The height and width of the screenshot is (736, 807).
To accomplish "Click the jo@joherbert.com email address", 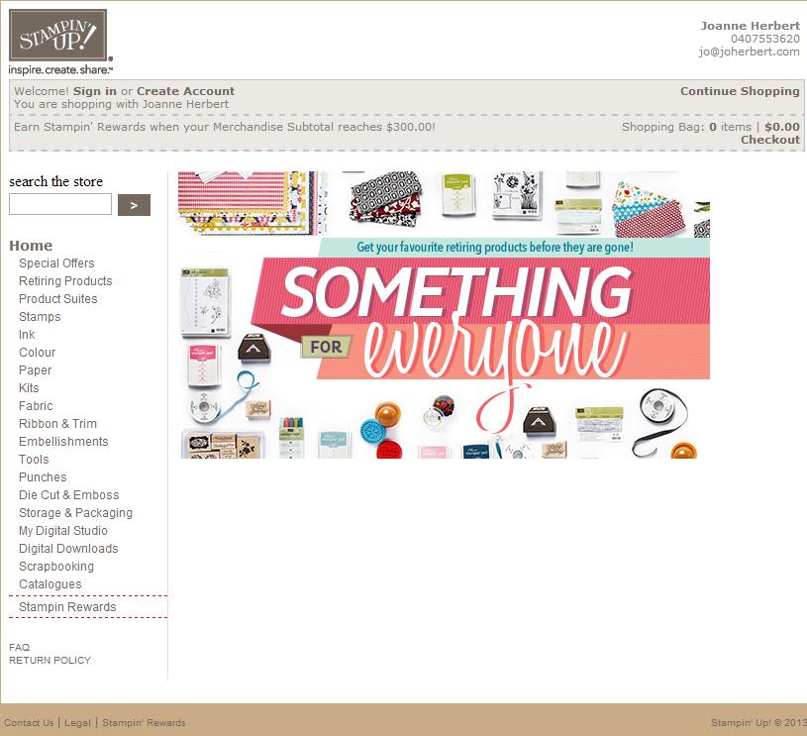I will [749, 52].
